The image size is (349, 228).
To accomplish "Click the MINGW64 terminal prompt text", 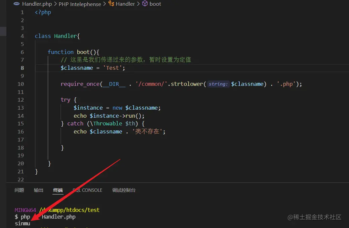I will (x=25, y=210).
